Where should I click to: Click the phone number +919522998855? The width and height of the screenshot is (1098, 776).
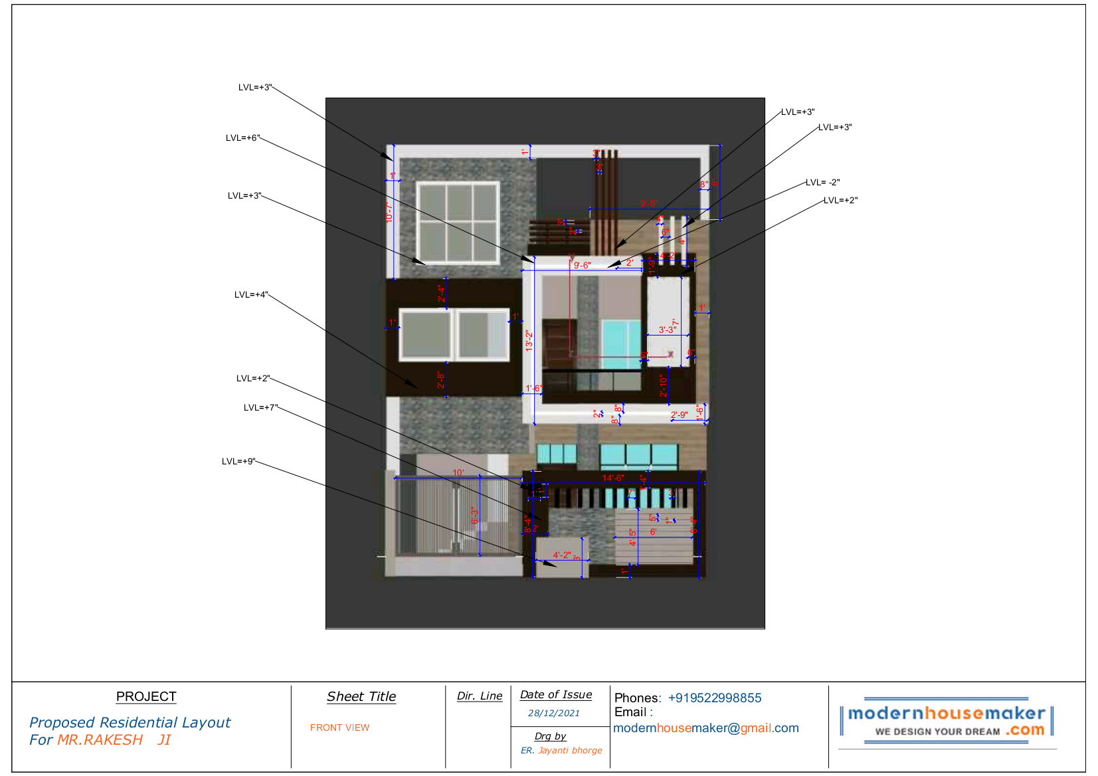tap(715, 698)
